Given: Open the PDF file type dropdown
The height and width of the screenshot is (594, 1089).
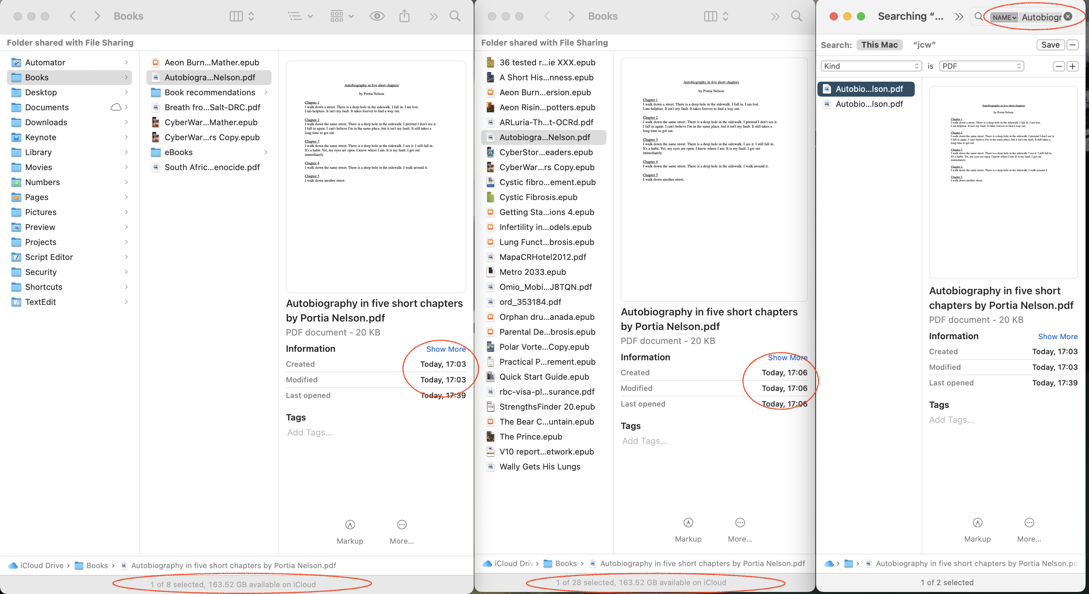Looking at the screenshot, I should 981,66.
